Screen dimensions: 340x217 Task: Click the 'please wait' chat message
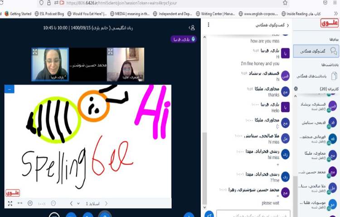tap(270, 203)
